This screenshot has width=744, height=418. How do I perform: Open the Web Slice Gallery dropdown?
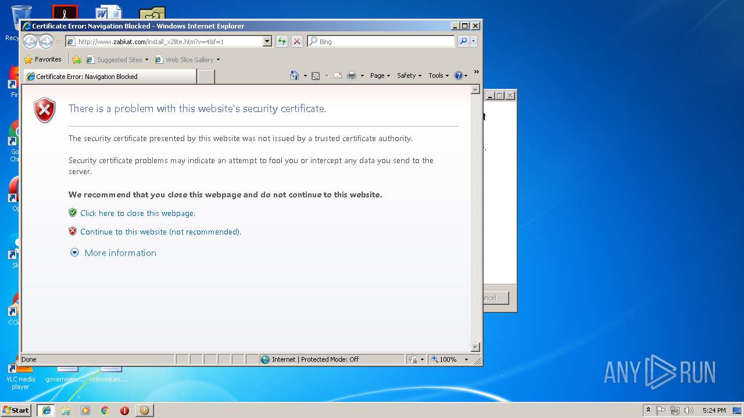pos(218,60)
